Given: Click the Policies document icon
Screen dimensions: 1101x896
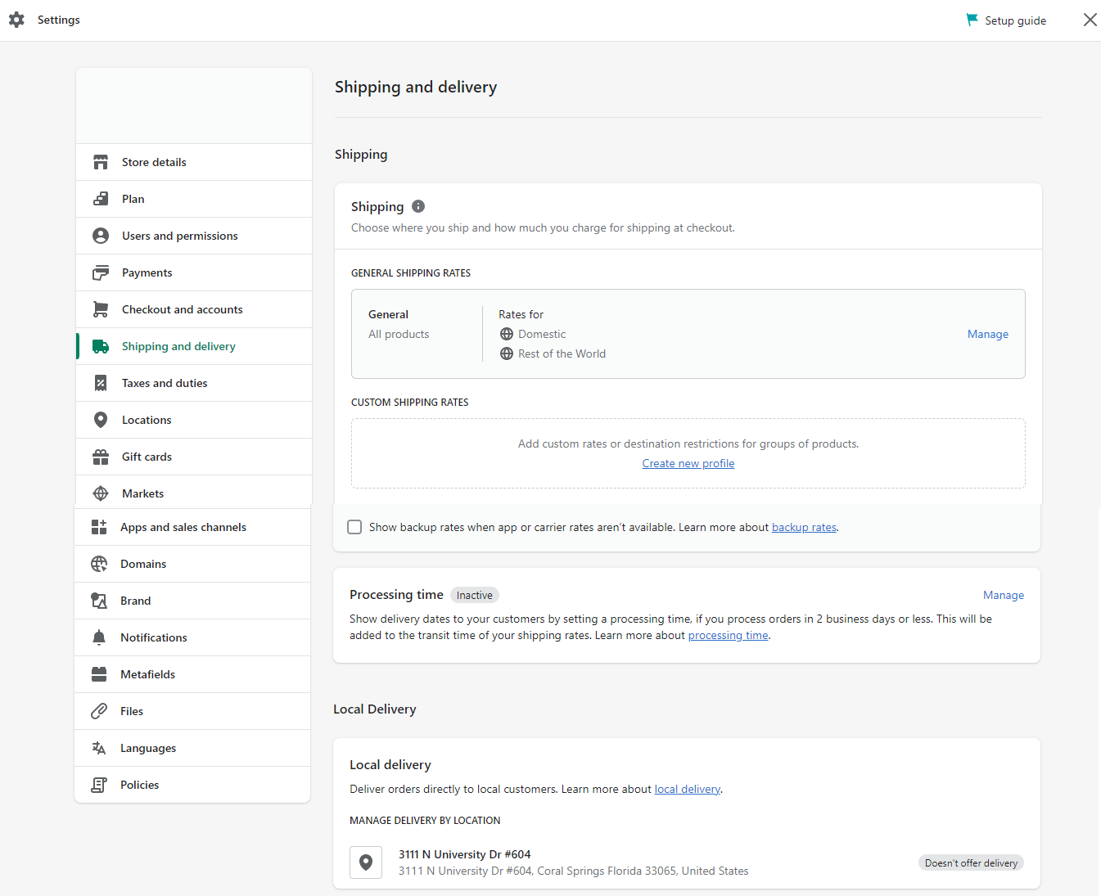Looking at the screenshot, I should coord(99,785).
